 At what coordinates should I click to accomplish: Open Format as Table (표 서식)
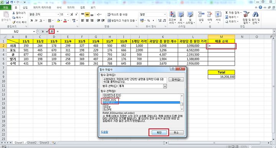181,18
